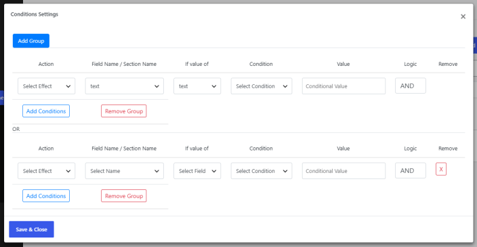The width and height of the screenshot is (477, 247).
Task: Click second group's Field Name / Section Name header
Action: click(124, 149)
